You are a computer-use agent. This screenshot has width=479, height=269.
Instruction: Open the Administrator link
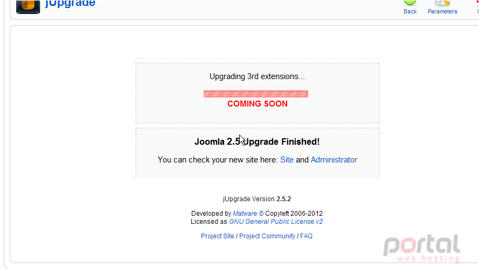(x=334, y=160)
